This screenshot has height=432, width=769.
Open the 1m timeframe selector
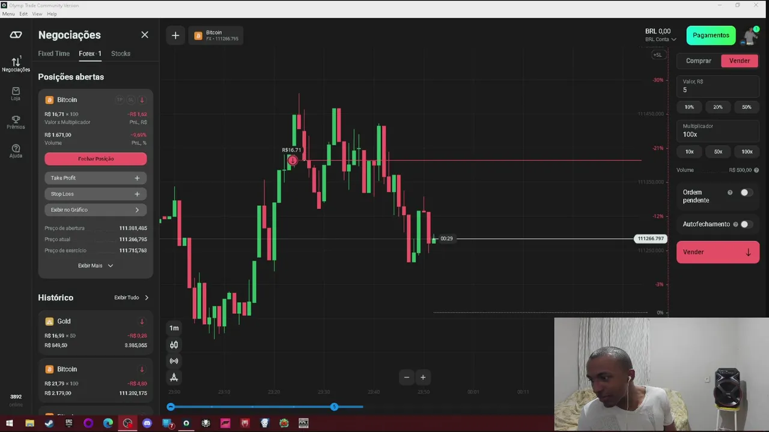[x=174, y=328]
